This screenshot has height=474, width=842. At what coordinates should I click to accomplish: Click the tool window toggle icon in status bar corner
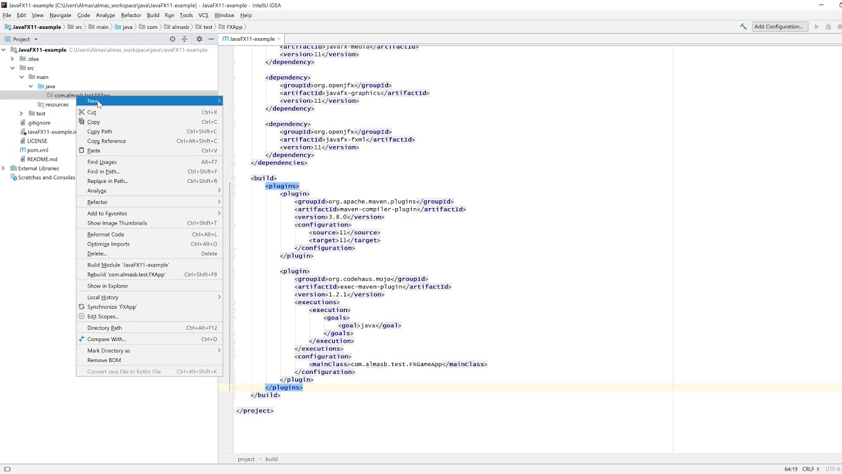click(x=7, y=469)
